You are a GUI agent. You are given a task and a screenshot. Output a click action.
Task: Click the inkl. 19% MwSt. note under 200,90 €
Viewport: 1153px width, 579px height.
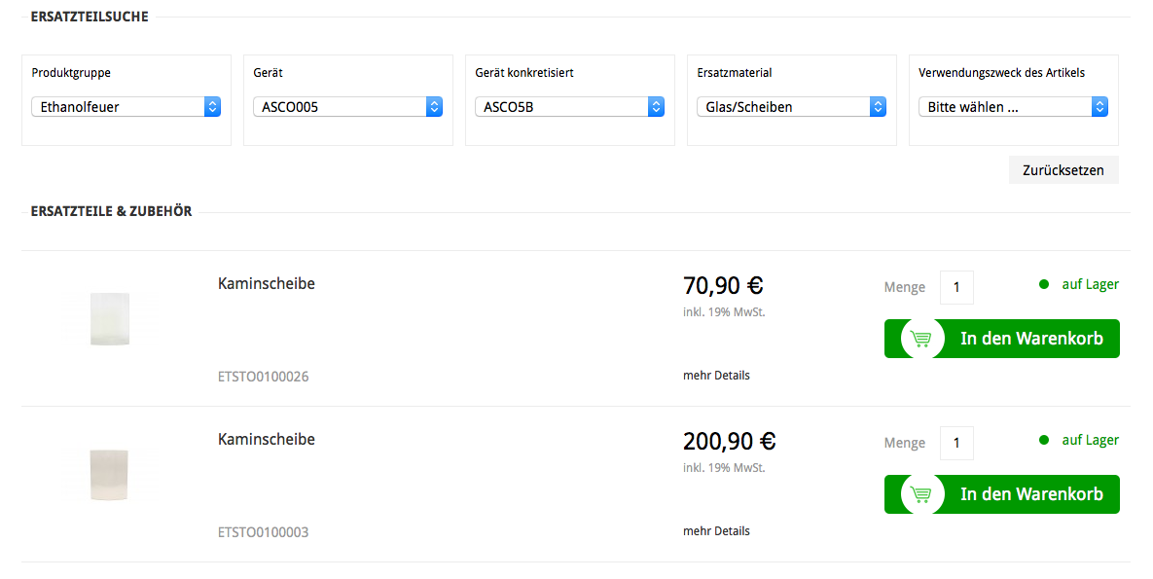tap(724, 468)
